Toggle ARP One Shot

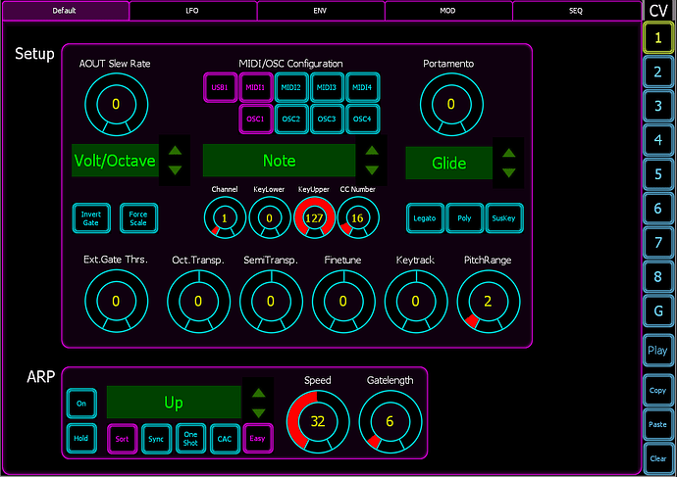(x=190, y=439)
